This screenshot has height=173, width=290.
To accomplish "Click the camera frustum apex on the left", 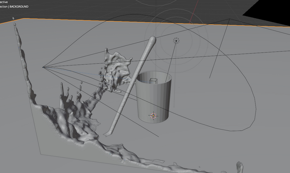I will click(43, 66).
